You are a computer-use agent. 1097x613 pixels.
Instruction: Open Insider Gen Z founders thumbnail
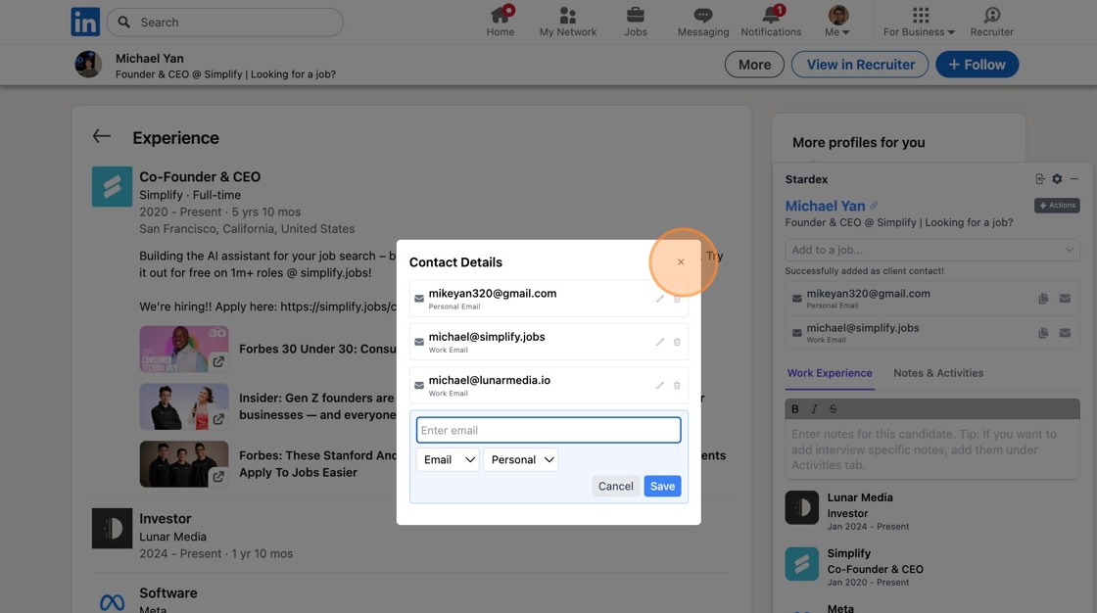point(184,406)
